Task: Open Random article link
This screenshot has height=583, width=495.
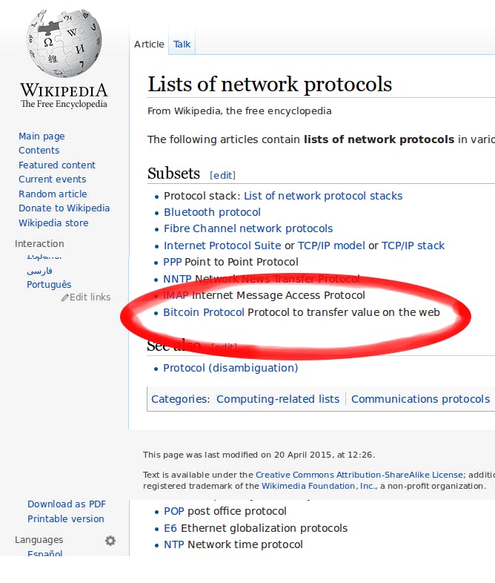Action: pyautogui.click(x=53, y=194)
